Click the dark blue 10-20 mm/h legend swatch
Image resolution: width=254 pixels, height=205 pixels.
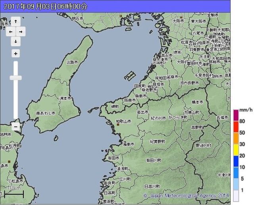(236, 161)
